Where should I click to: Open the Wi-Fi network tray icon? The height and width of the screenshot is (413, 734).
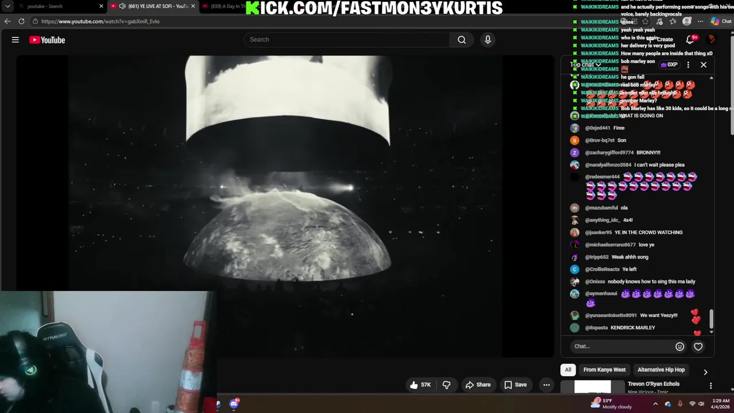(x=692, y=404)
